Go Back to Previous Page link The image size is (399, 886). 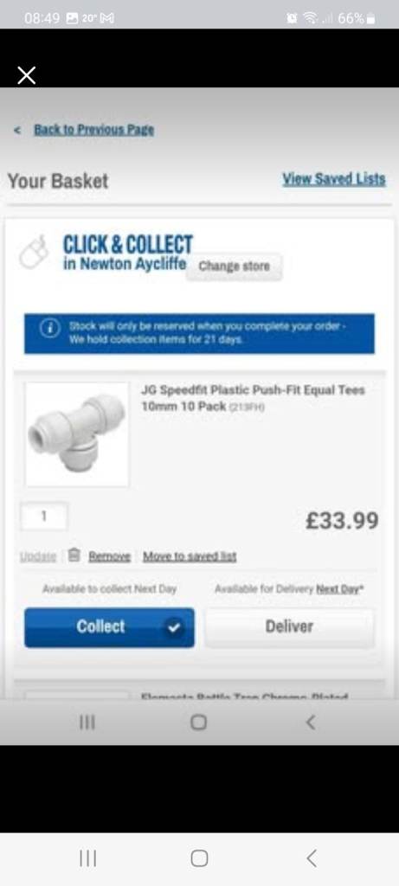pyautogui.click(x=93, y=130)
